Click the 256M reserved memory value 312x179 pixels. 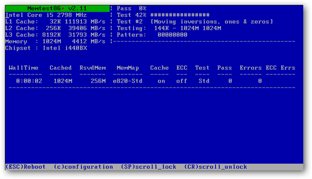click(x=98, y=81)
